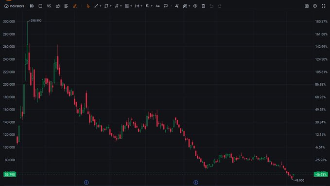Select the rectangle shape tool
330x186 pixels.
[106, 6]
